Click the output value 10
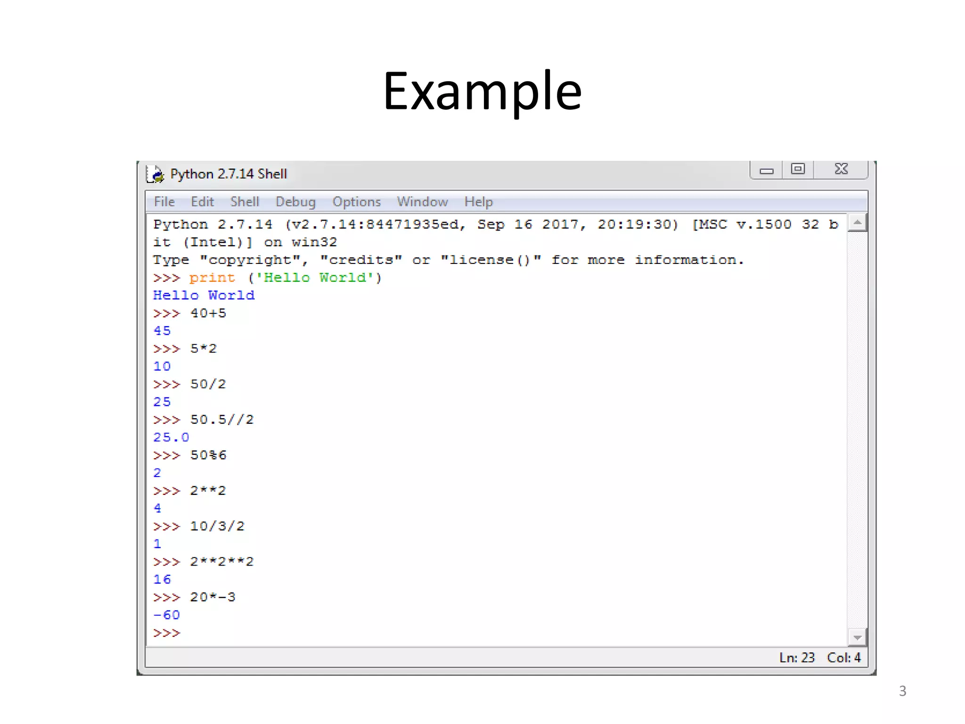 tap(162, 366)
